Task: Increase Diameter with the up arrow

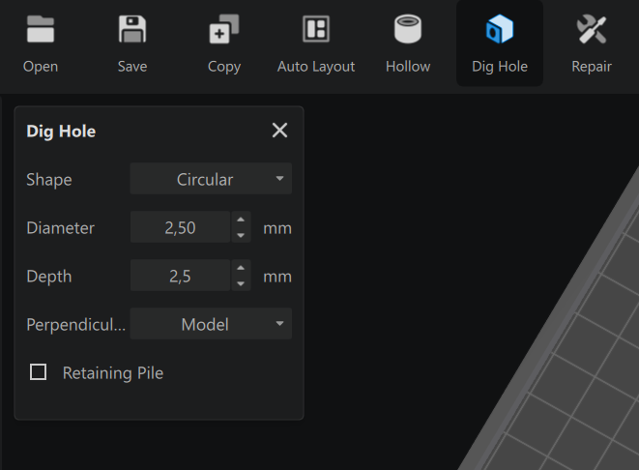Action: 241,220
